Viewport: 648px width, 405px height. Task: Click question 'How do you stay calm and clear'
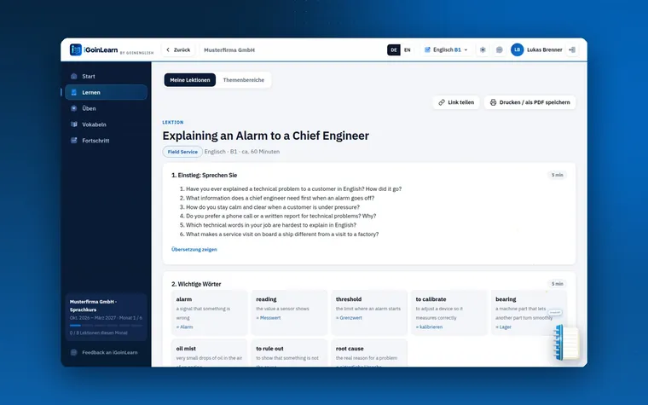[273, 207]
